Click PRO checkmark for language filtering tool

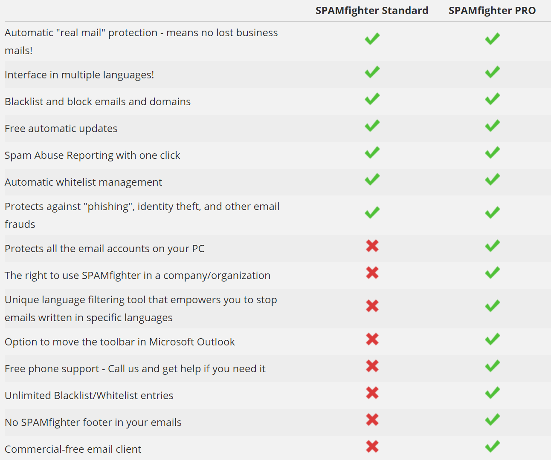pos(492,306)
